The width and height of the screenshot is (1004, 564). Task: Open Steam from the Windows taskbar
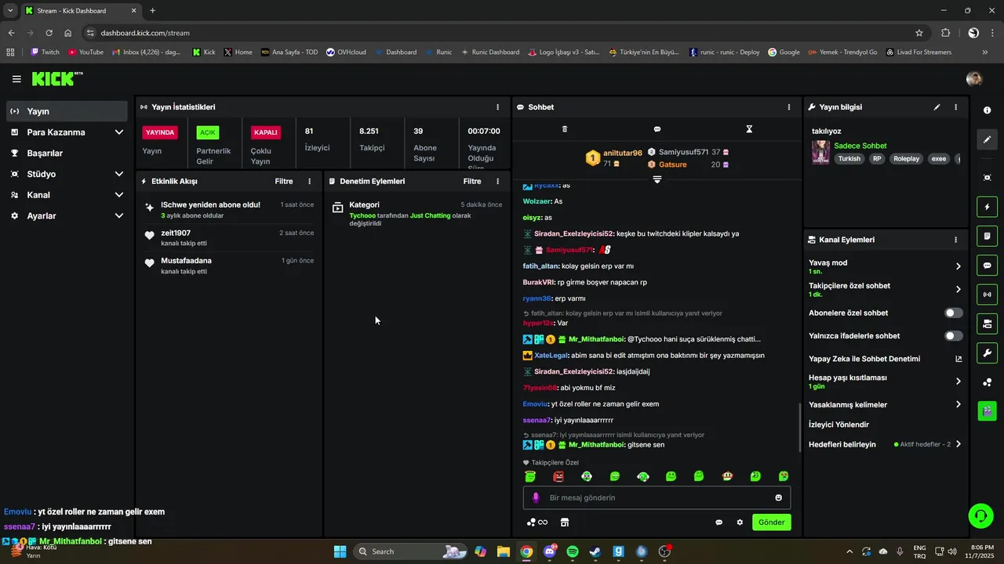point(595,551)
